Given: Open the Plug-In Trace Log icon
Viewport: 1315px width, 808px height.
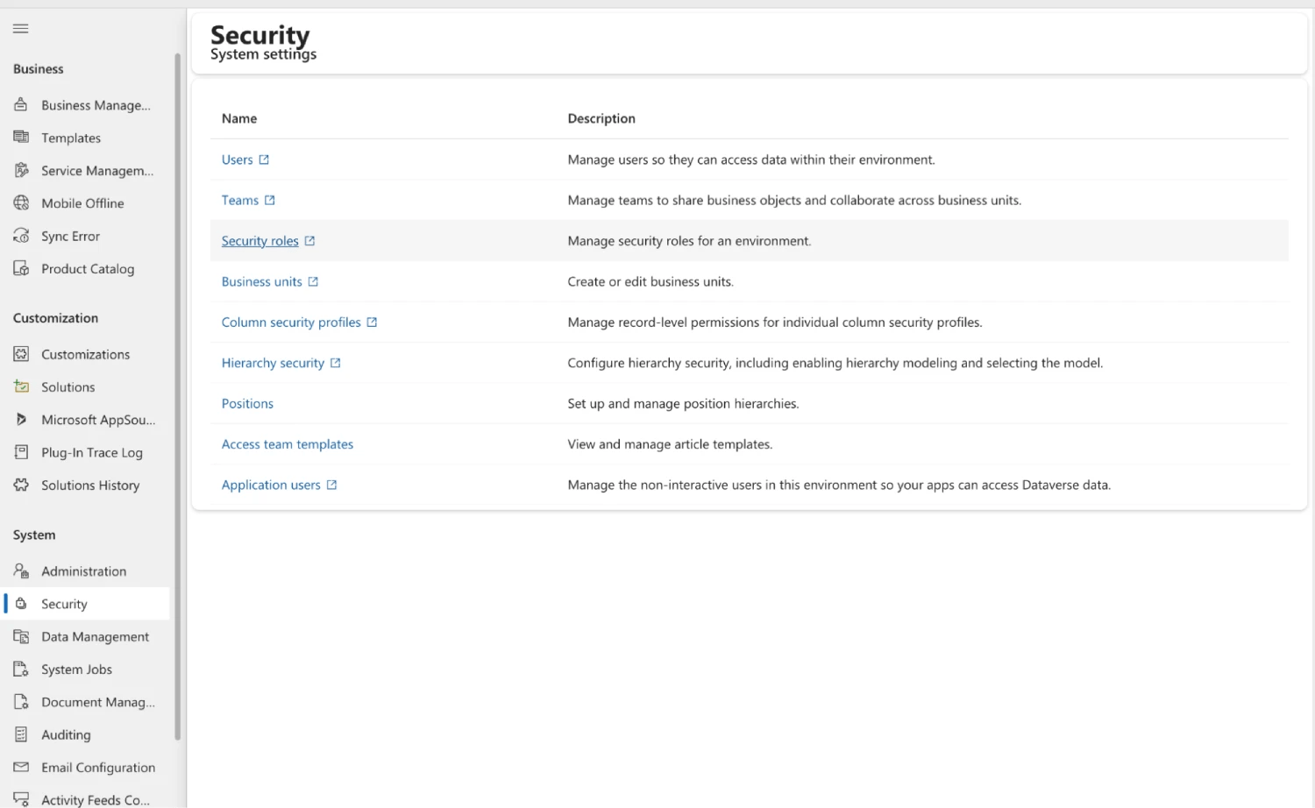Looking at the screenshot, I should pyautogui.click(x=22, y=452).
